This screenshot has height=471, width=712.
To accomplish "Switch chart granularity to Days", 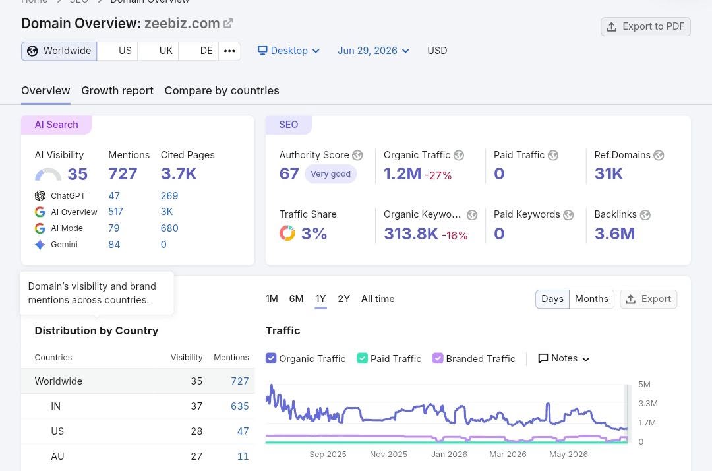I will pyautogui.click(x=552, y=299).
